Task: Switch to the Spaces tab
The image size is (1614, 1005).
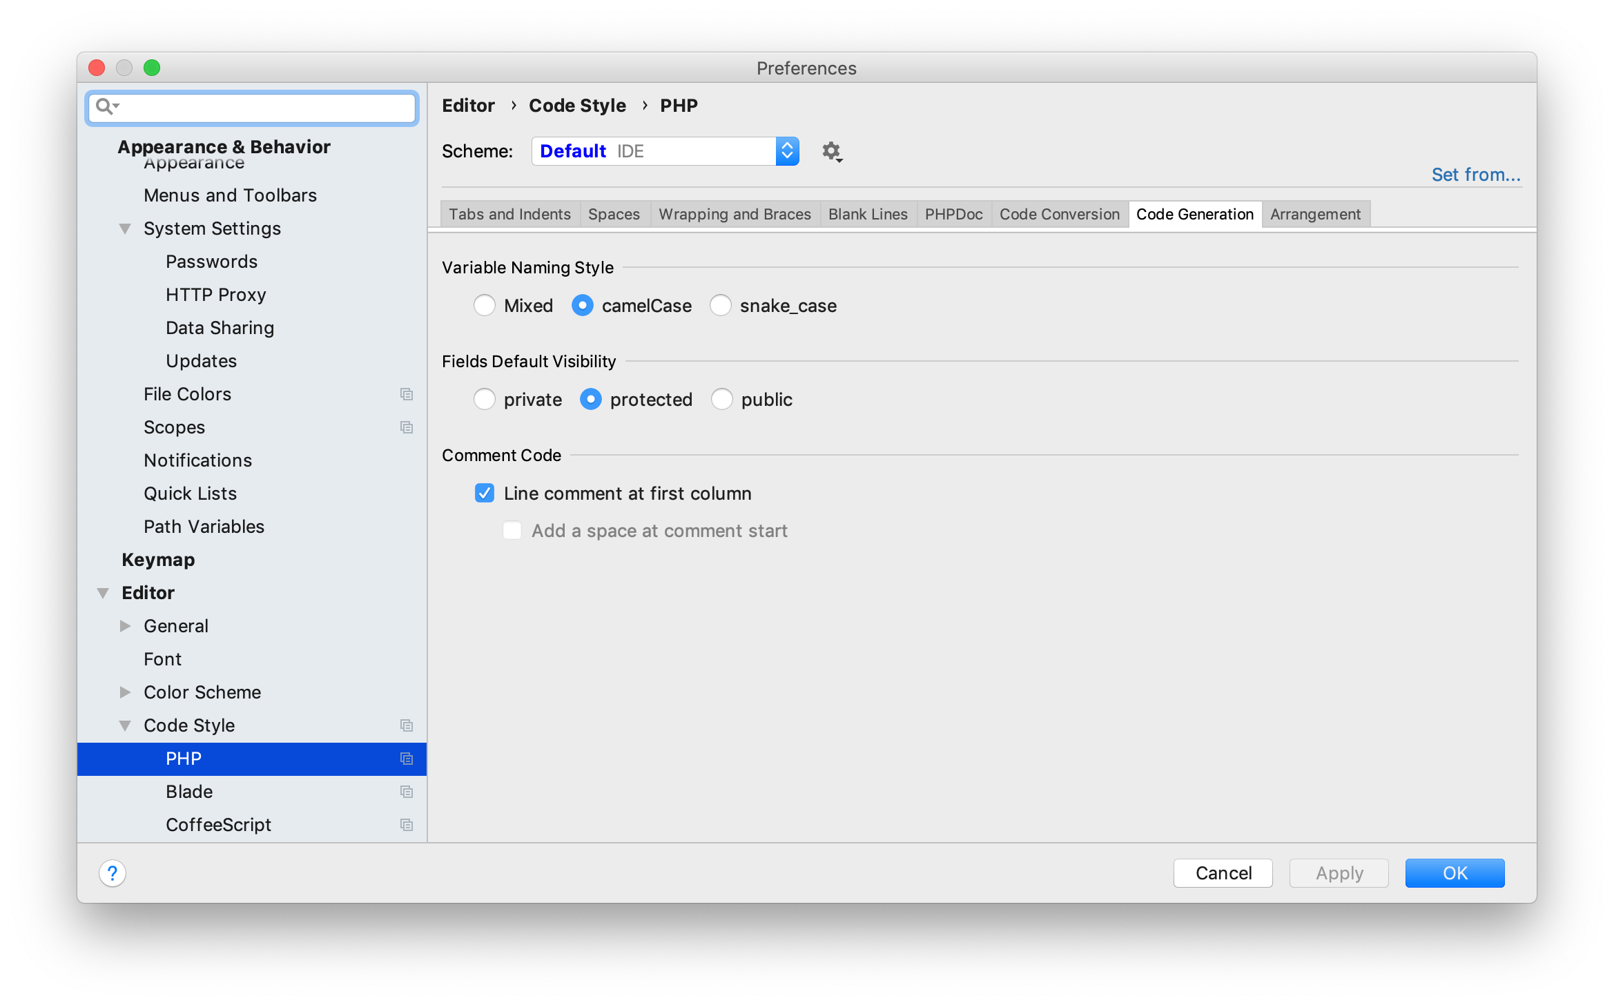Action: (x=614, y=214)
